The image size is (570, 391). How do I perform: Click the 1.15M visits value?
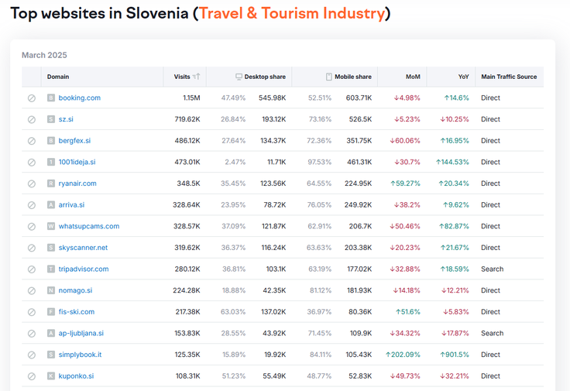[191, 98]
